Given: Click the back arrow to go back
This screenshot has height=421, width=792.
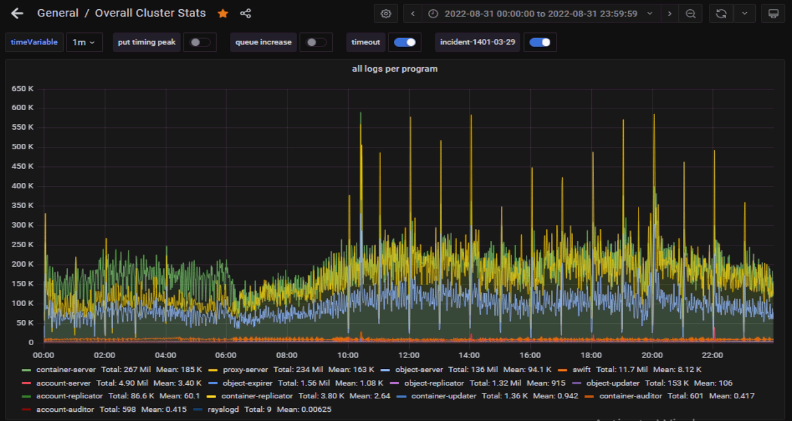Looking at the screenshot, I should pos(17,13).
